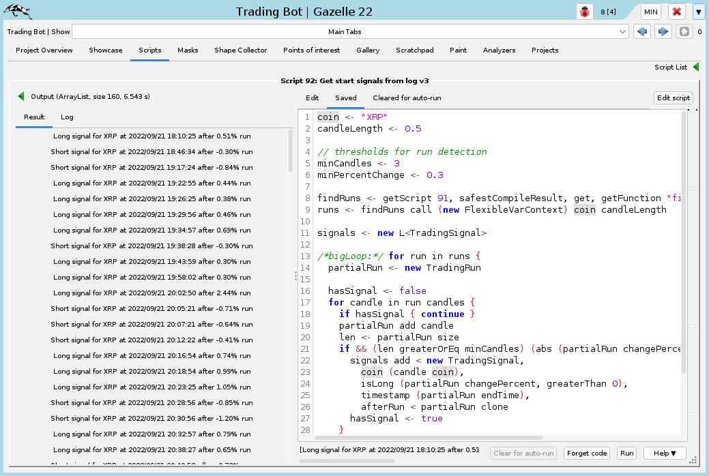
Task: Open the Main Tabs dropdown
Action: coord(350,31)
